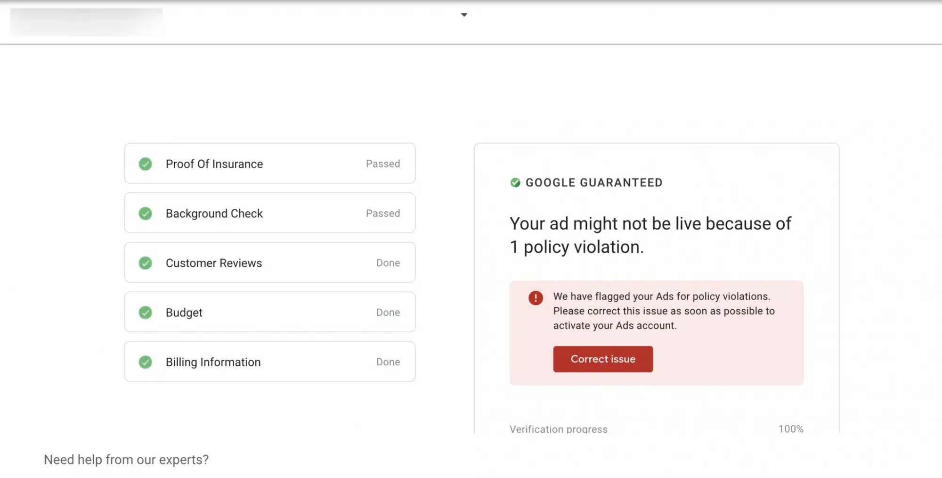The width and height of the screenshot is (942, 478).
Task: Click the Google Guaranteed badge checkmark icon
Action: pos(515,182)
